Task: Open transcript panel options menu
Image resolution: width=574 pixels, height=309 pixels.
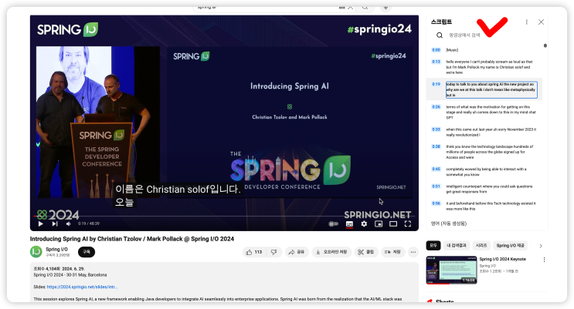Action: tap(526, 22)
